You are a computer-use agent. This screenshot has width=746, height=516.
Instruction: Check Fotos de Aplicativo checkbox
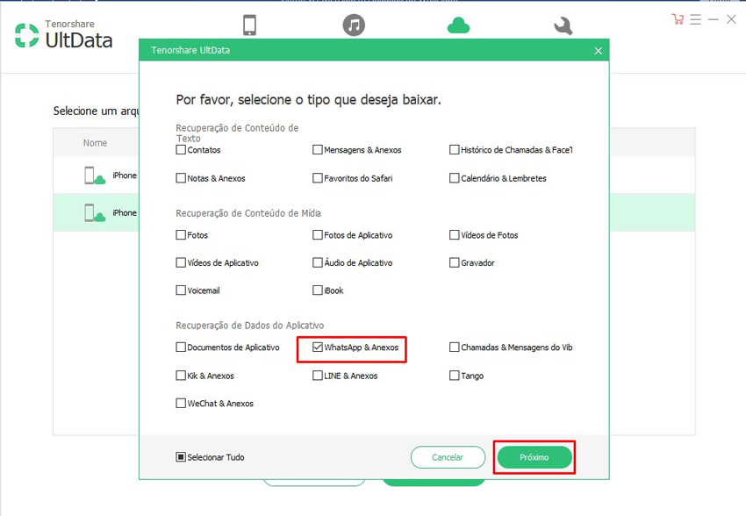tap(318, 235)
